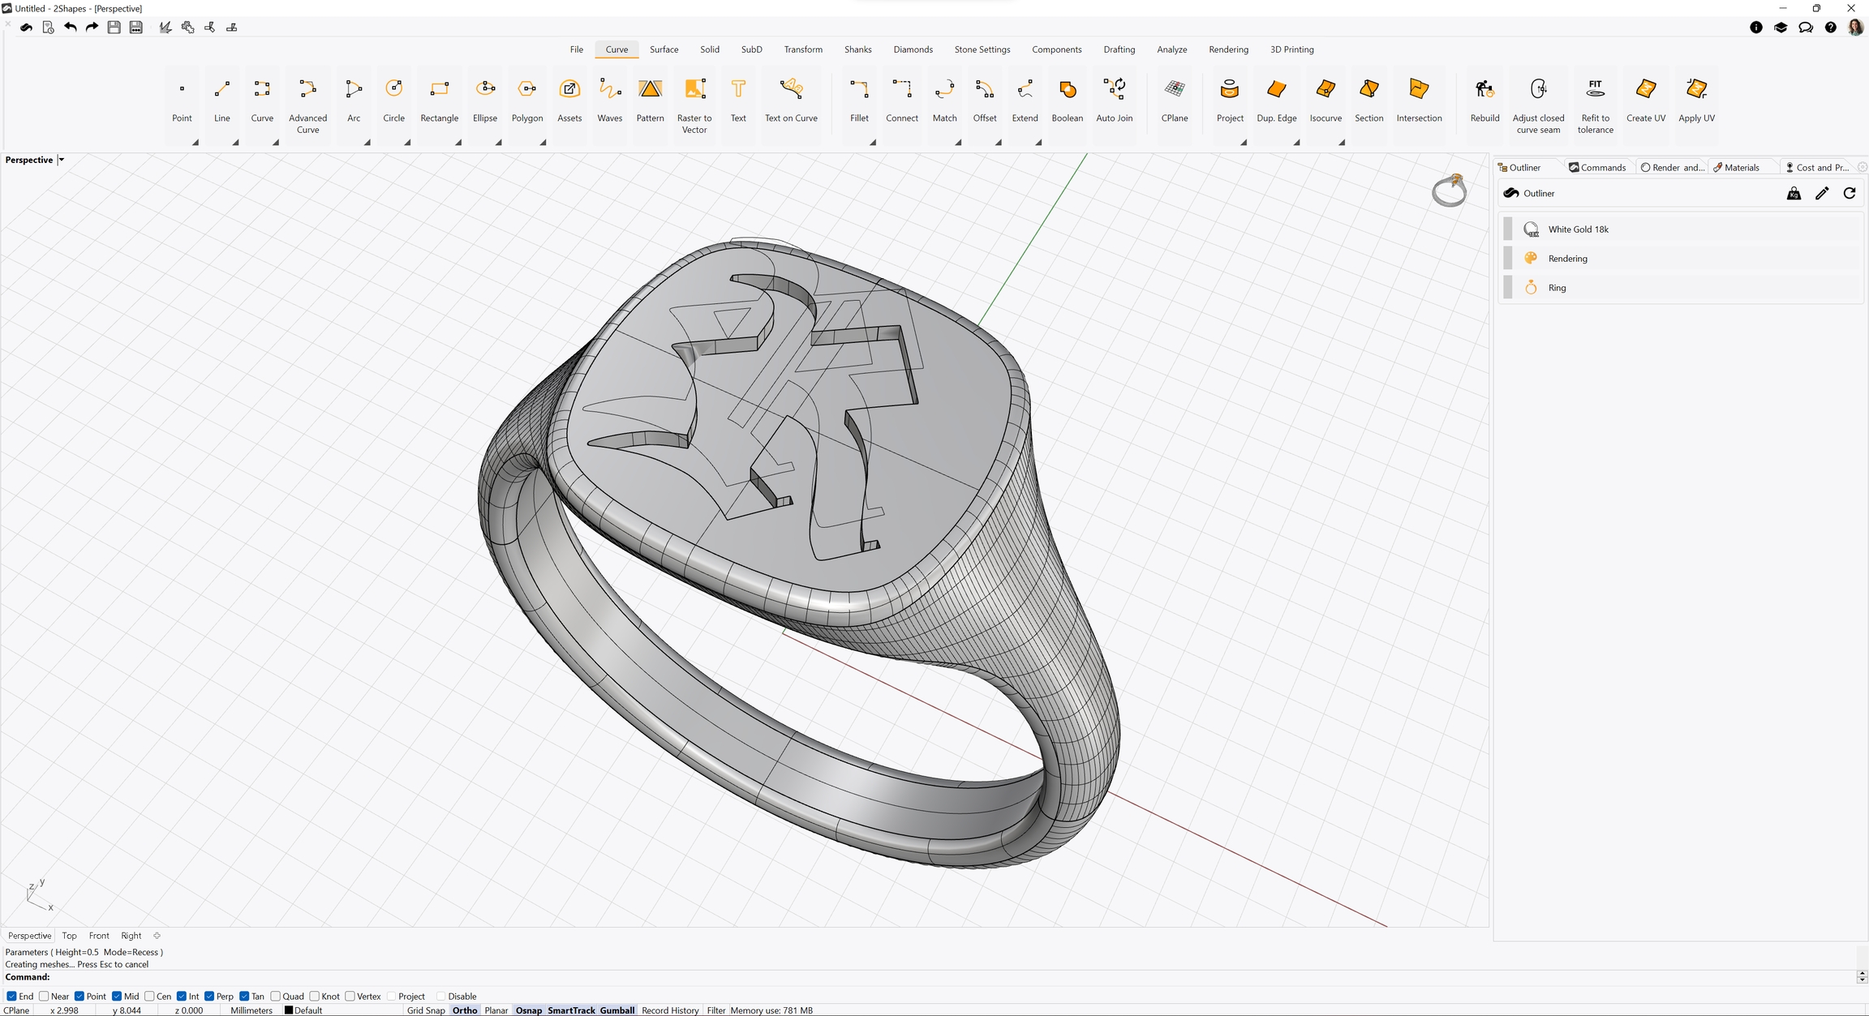Open the Perspective viewport dropdown arrow
Viewport: 1869px width, 1016px height.
(x=62, y=160)
